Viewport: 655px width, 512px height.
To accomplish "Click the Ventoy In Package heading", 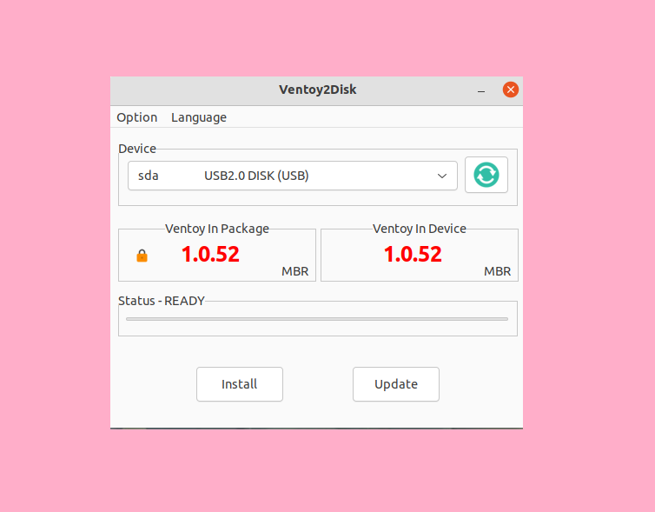I will [217, 229].
